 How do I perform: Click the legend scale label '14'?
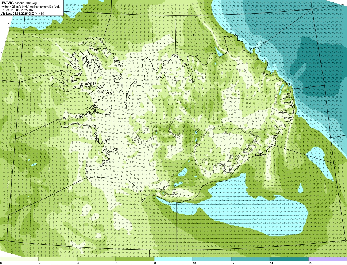pyautogui.click(x=271, y=263)
